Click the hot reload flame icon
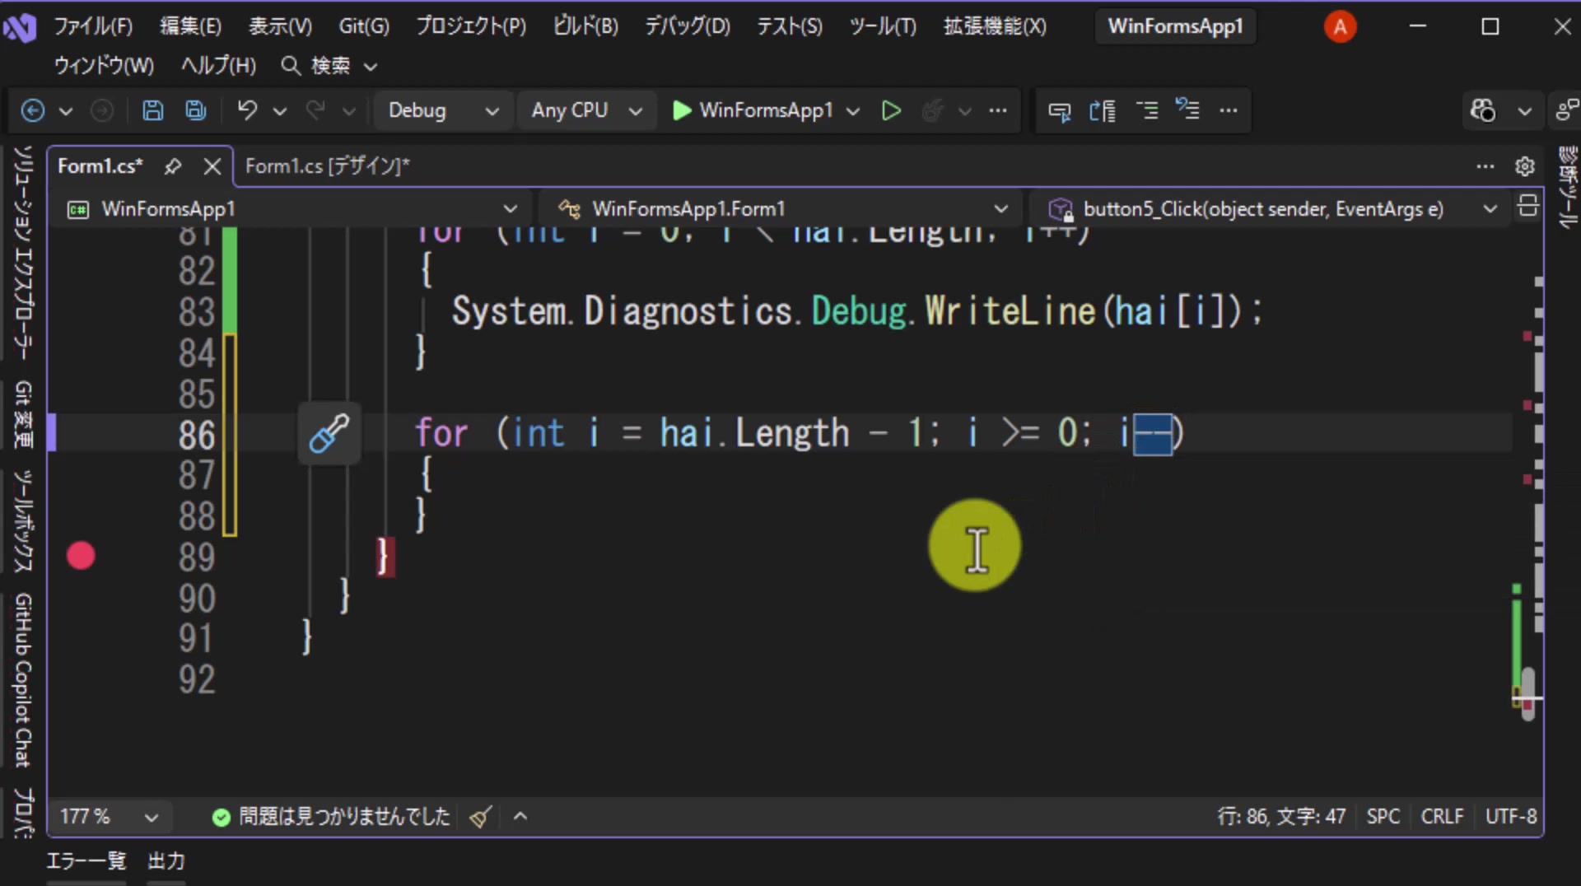Screen dimensions: 1581x886 tap(932, 110)
